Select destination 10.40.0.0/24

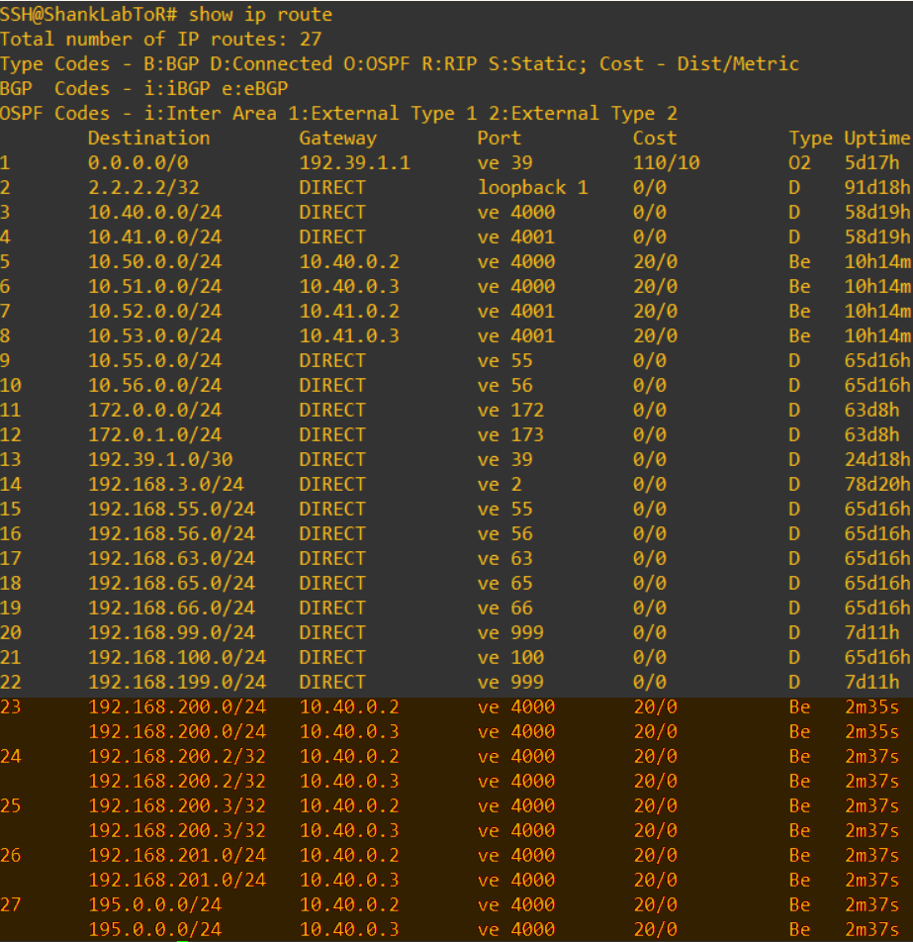(x=155, y=212)
